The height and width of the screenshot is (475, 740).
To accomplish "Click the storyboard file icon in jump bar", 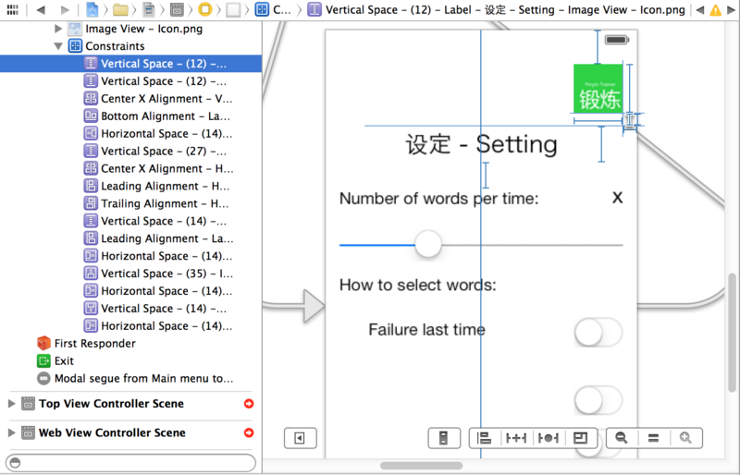I will pyautogui.click(x=149, y=9).
